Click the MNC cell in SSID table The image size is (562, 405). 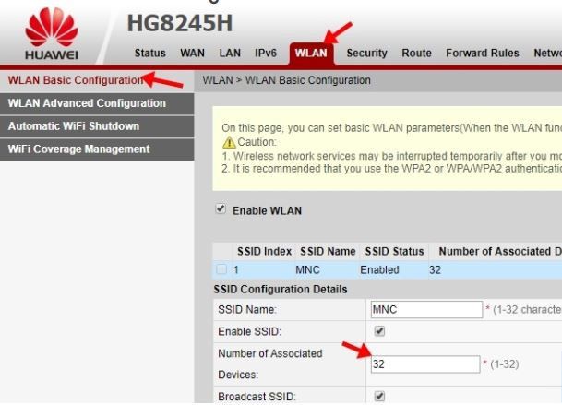(307, 269)
